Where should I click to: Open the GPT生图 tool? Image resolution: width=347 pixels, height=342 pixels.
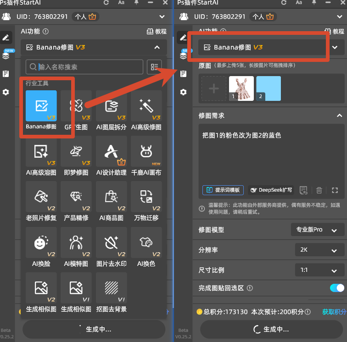(76, 106)
